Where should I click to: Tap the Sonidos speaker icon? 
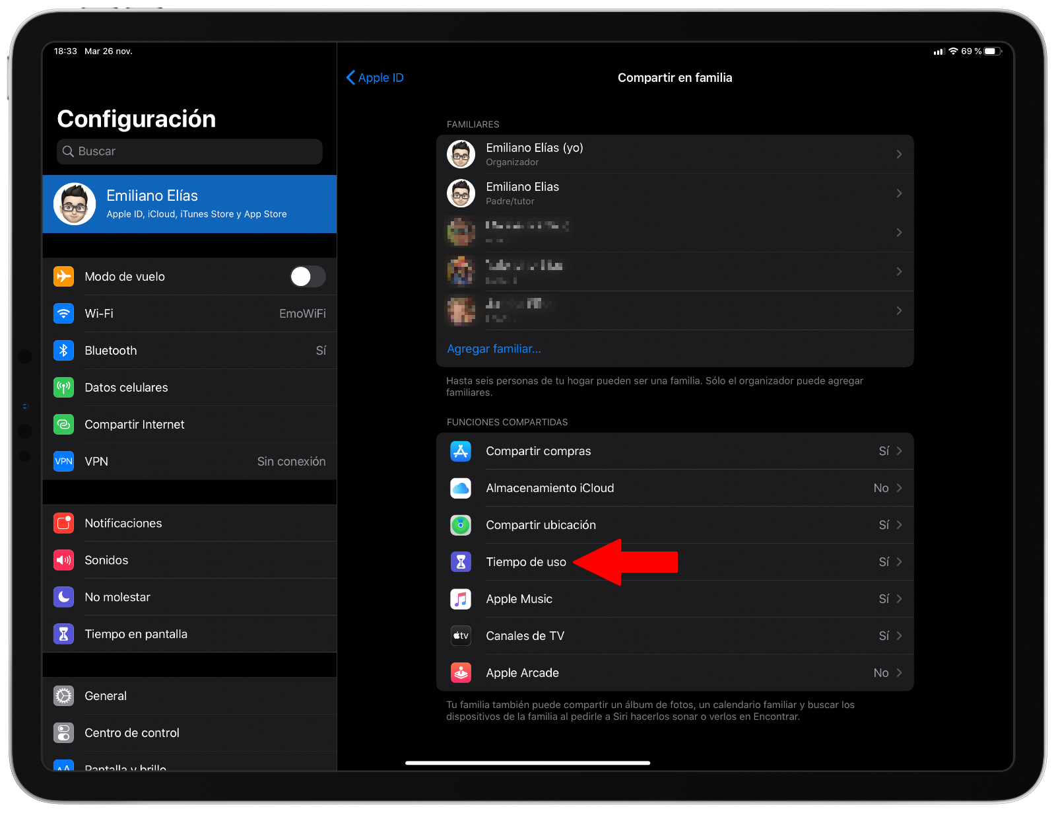63,560
